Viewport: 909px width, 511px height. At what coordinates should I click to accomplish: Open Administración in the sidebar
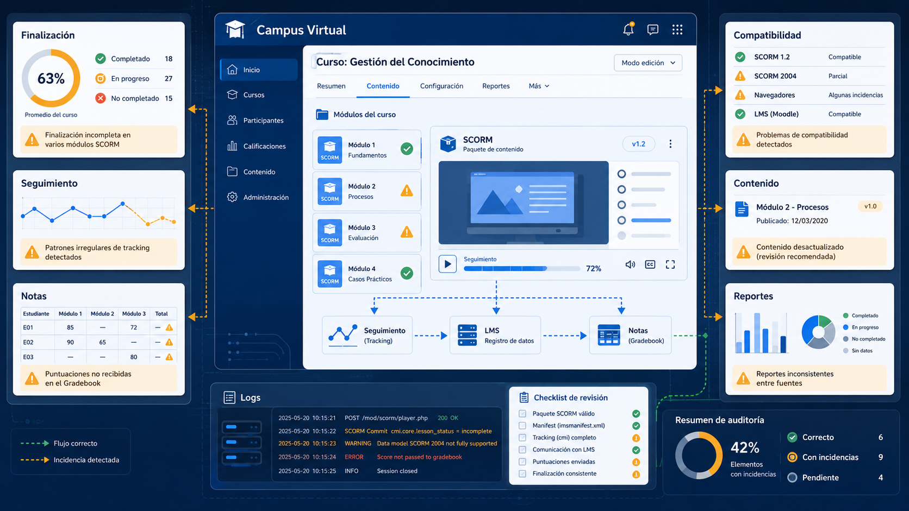click(x=259, y=197)
